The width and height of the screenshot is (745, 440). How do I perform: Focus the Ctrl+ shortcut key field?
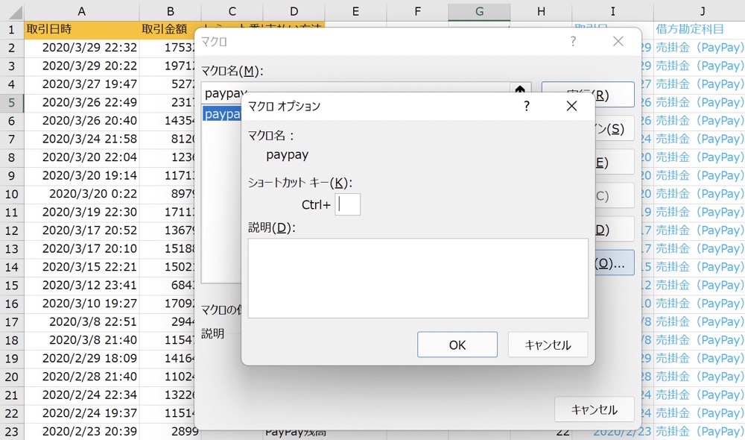(x=347, y=204)
